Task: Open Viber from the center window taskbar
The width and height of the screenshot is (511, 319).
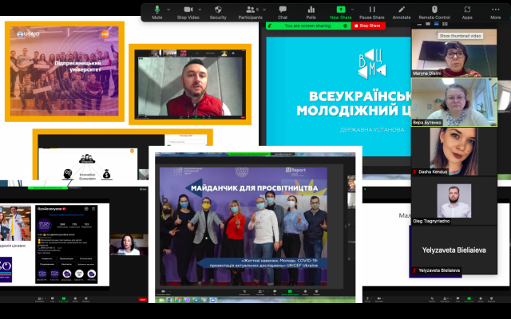Action: pyautogui.click(x=187, y=300)
